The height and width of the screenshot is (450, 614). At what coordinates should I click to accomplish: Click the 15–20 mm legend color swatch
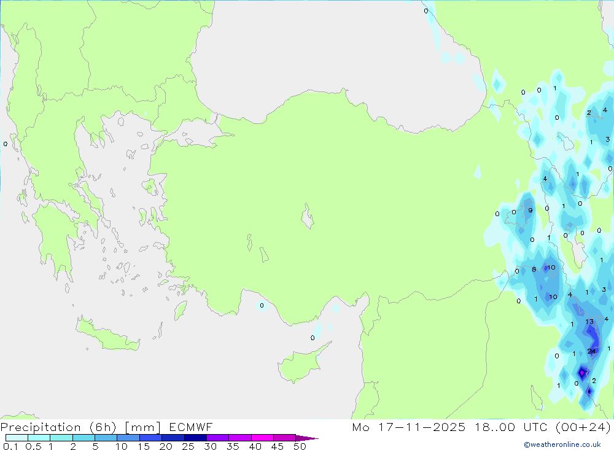[x=150, y=438]
